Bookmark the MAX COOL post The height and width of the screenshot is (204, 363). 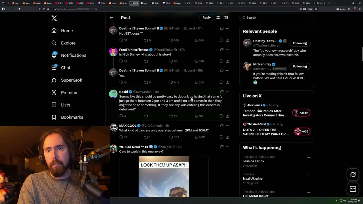tap(221, 137)
